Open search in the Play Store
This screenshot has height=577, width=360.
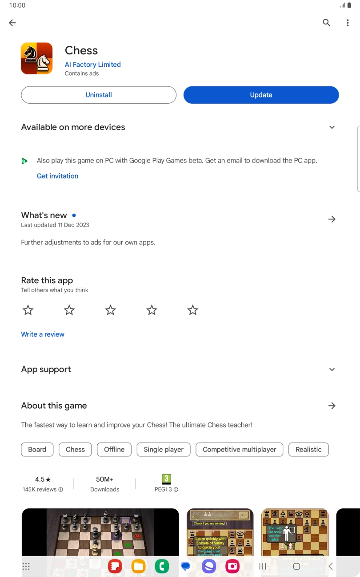coord(327,23)
